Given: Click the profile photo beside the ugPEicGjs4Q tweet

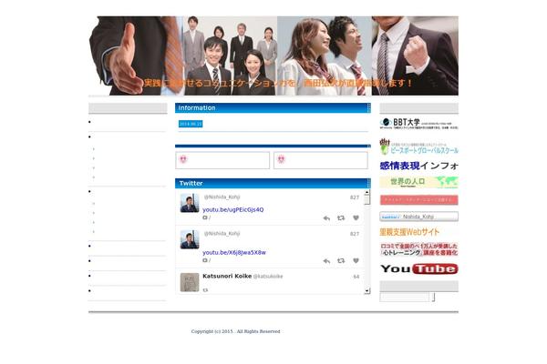Looking at the screenshot, I should tap(190, 203).
